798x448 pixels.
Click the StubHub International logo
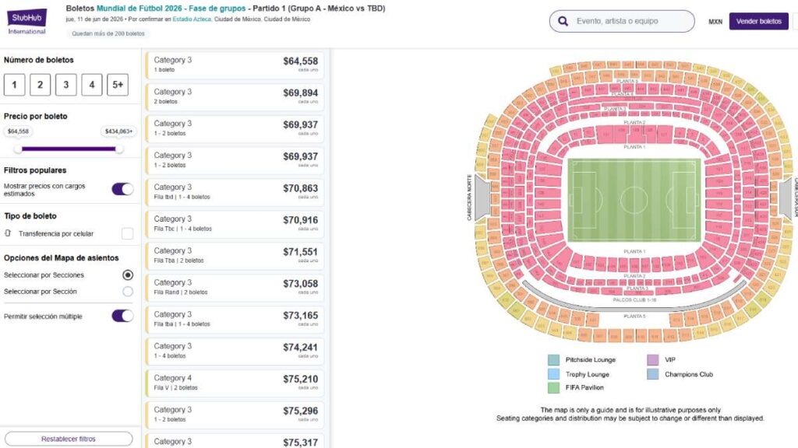coord(26,19)
